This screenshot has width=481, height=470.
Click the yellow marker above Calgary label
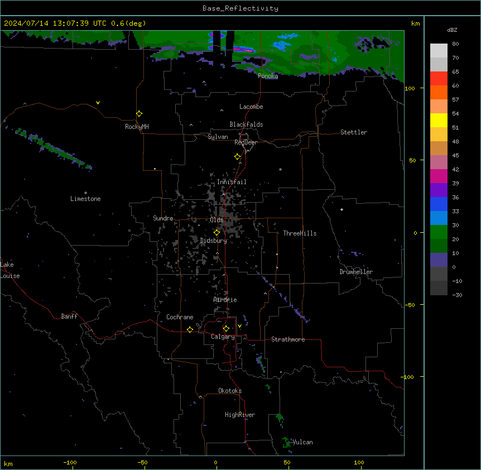tap(226, 329)
